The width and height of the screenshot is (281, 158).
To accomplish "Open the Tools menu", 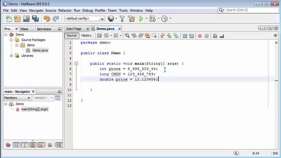I will tap(123, 11).
